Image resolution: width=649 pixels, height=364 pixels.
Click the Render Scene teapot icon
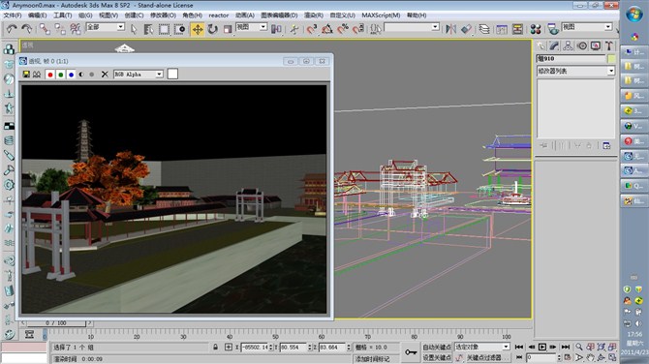point(553,29)
